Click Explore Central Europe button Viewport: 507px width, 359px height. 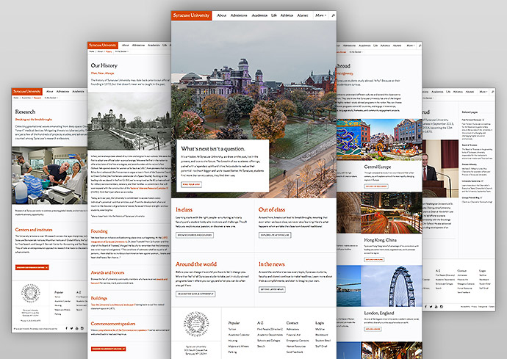coord(376,186)
